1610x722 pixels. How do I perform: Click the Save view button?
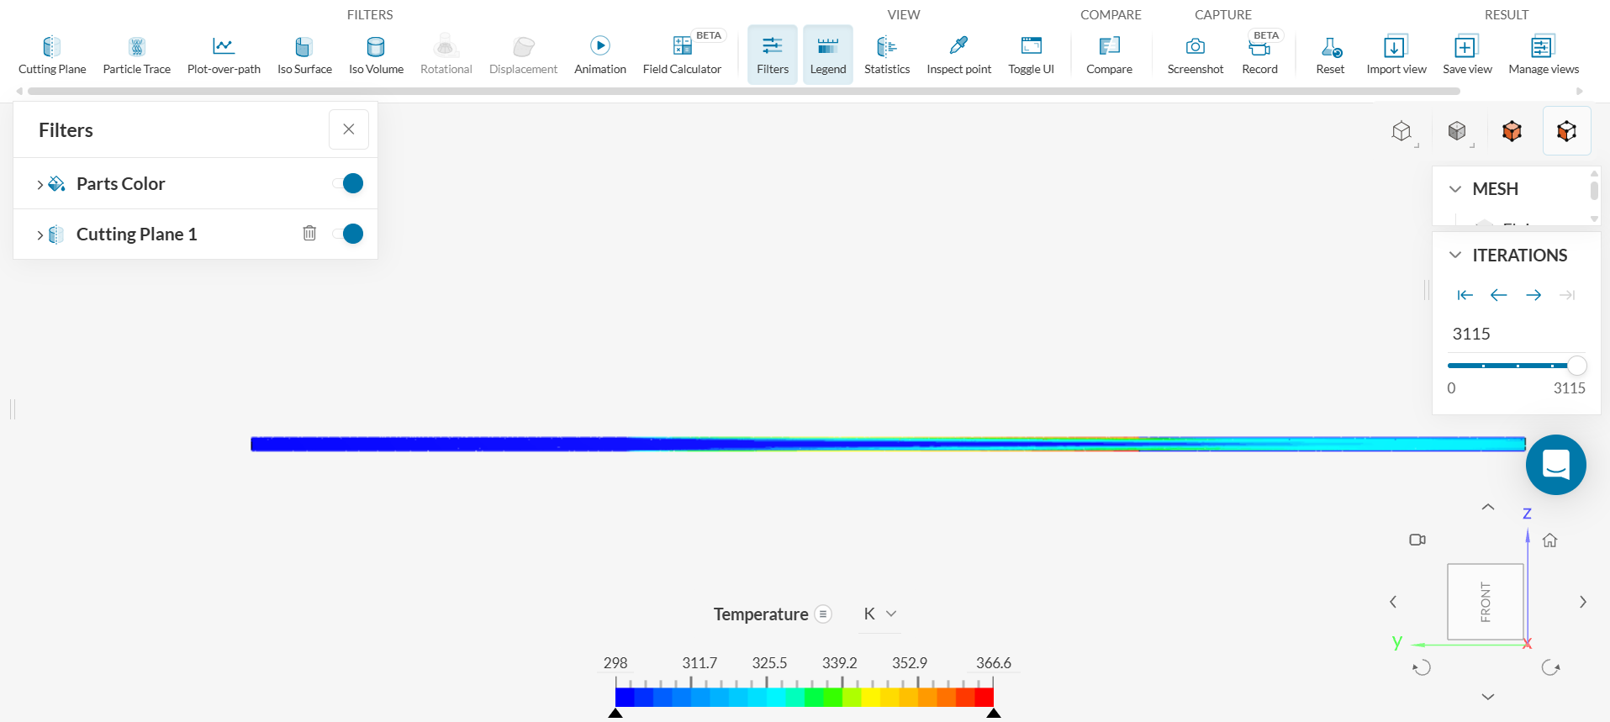[x=1467, y=55]
